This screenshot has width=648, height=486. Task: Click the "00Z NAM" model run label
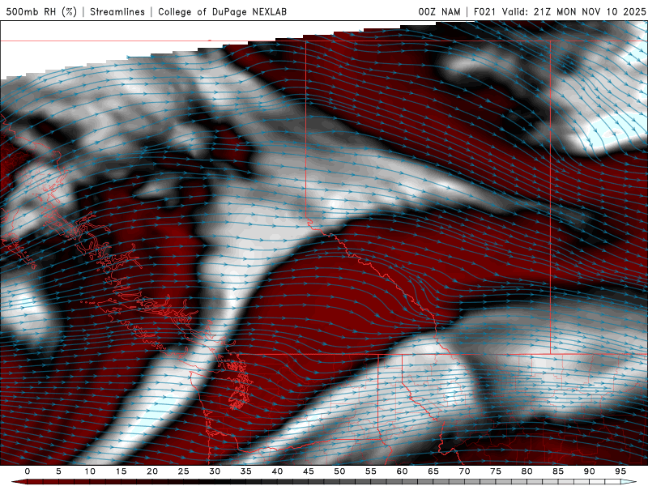[x=439, y=11]
